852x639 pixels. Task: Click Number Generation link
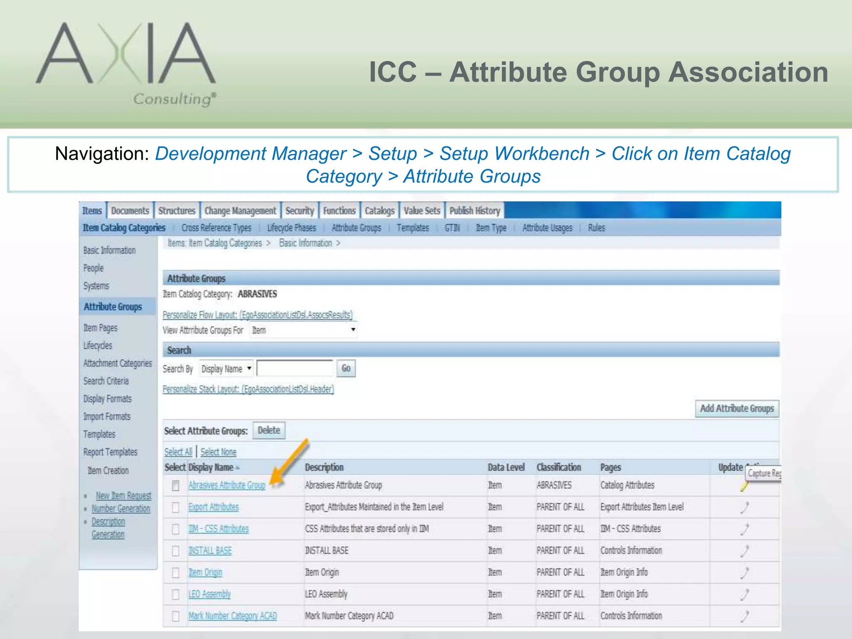pos(121,509)
